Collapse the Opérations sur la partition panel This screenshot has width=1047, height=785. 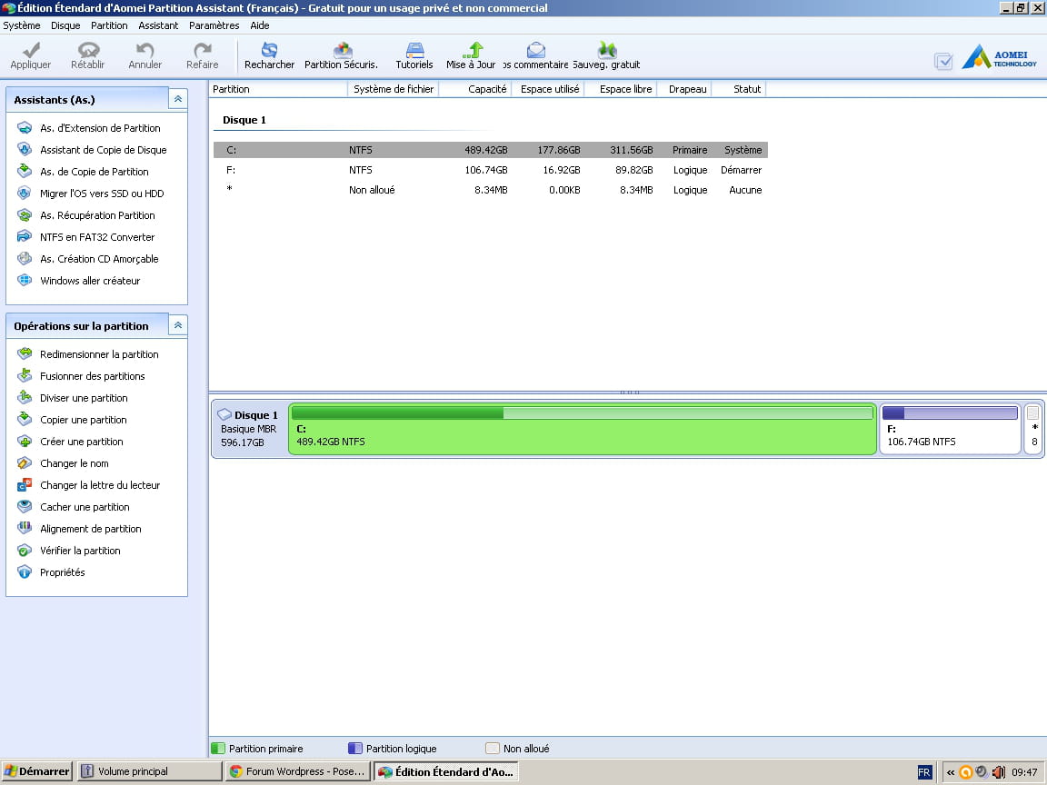pyautogui.click(x=177, y=326)
